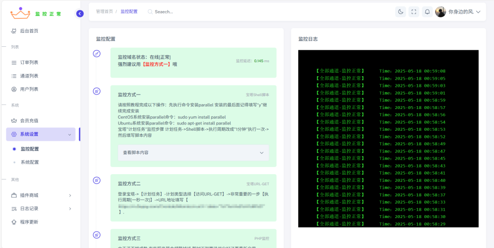Open 订单列表 menu item
This screenshot has height=248, width=494.
click(x=29, y=63)
